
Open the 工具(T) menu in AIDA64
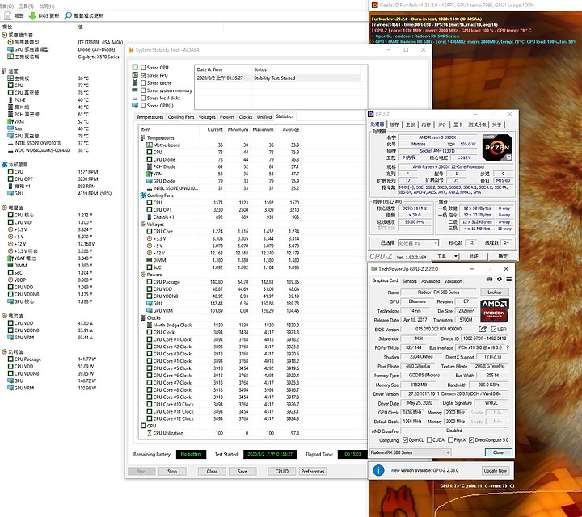pos(26,6)
